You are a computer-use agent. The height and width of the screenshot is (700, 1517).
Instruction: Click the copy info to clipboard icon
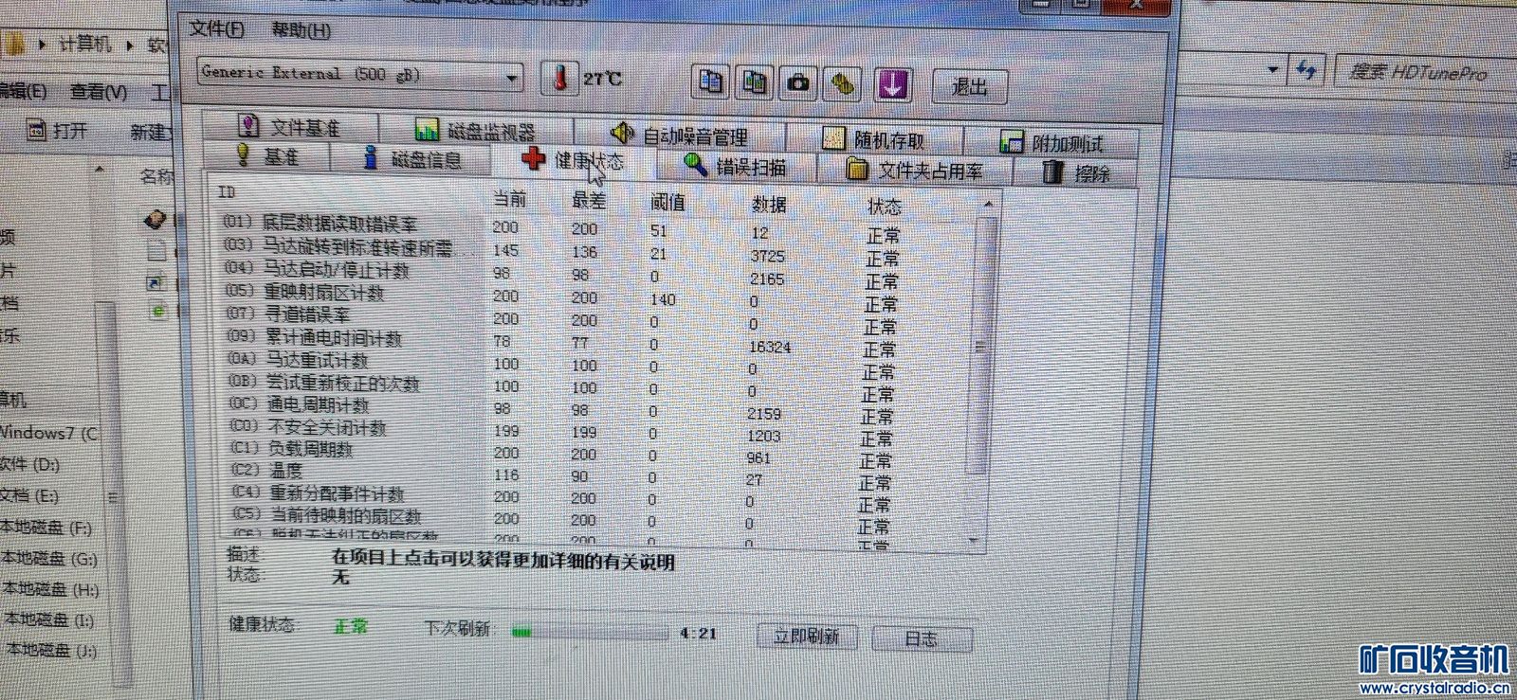click(x=710, y=81)
